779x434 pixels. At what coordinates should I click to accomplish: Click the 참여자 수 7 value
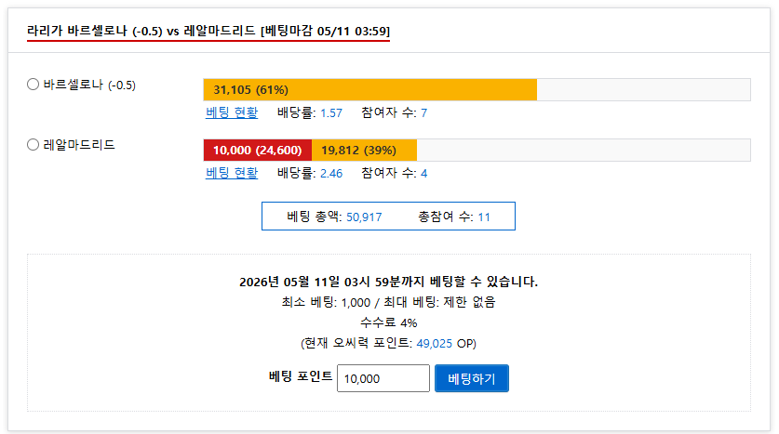[x=423, y=113]
